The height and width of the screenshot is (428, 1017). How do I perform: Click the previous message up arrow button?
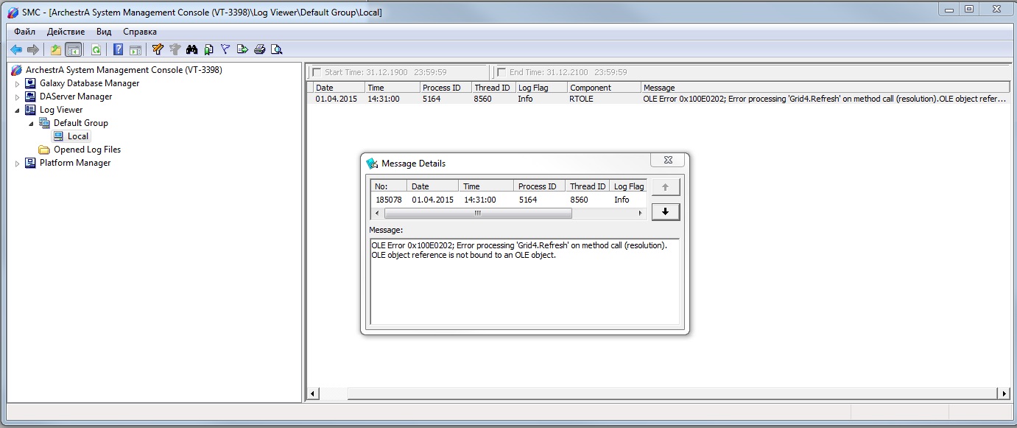[x=666, y=187]
